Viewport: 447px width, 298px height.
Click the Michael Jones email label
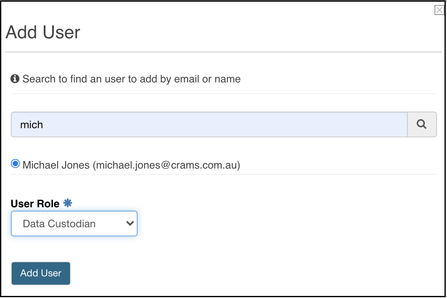pos(131,165)
